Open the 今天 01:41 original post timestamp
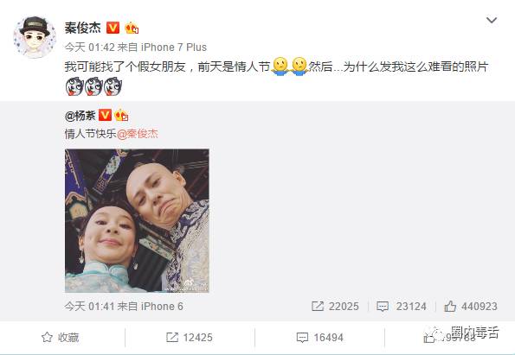 click(x=88, y=307)
